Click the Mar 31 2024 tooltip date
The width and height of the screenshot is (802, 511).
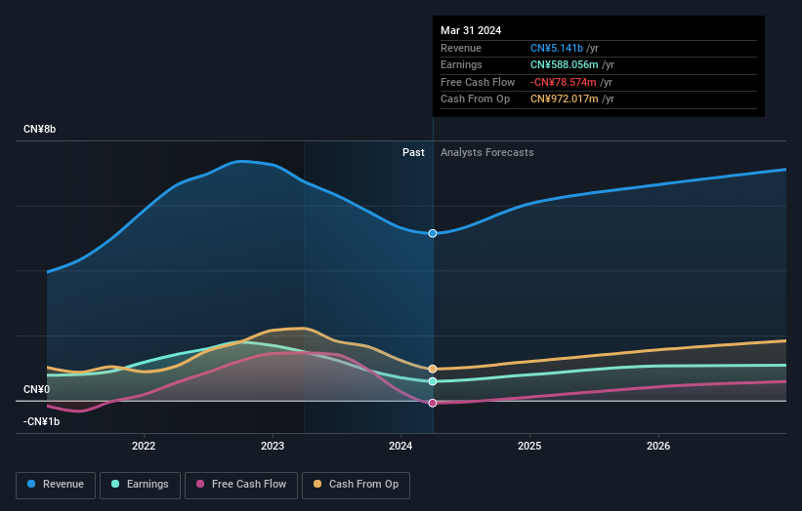pyautogui.click(x=471, y=30)
